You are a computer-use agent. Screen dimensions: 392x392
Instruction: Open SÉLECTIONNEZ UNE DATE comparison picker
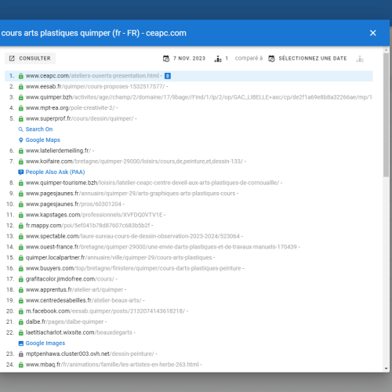click(308, 58)
